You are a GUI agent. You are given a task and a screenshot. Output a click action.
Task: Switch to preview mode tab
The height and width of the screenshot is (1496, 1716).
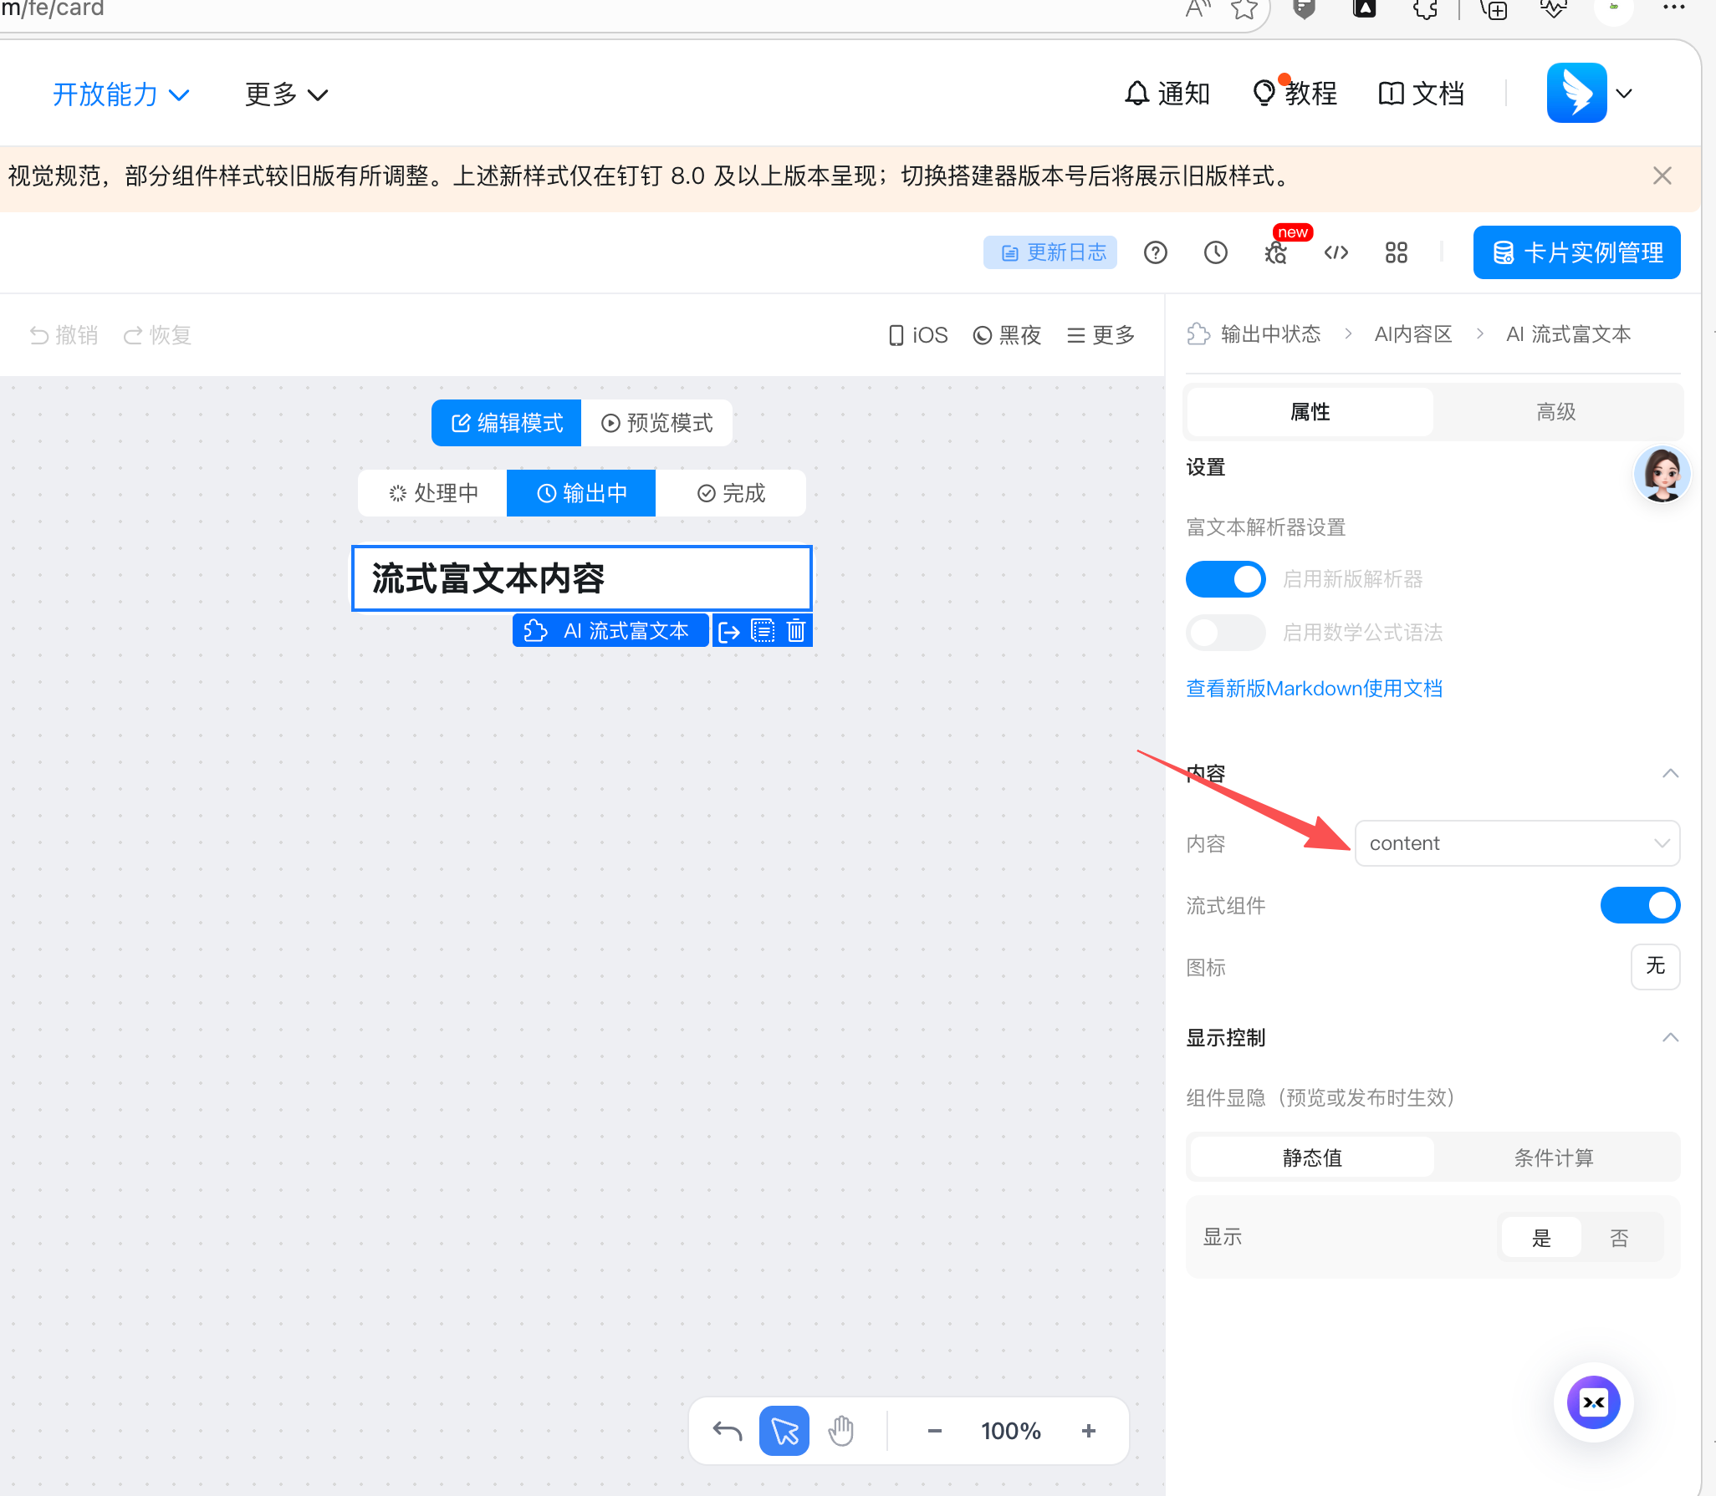[x=657, y=423]
